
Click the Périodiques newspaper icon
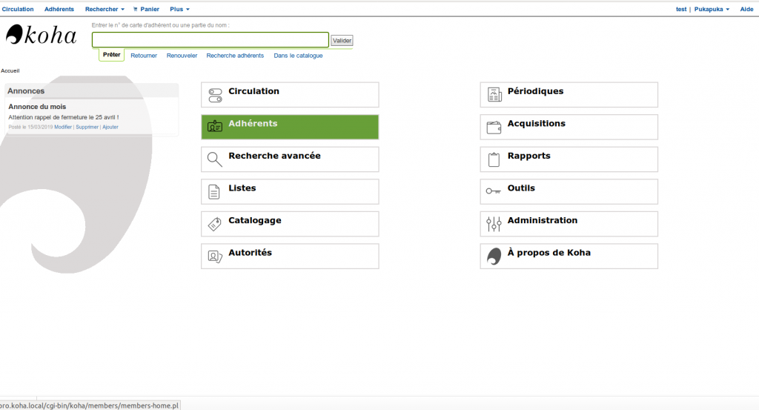point(494,95)
